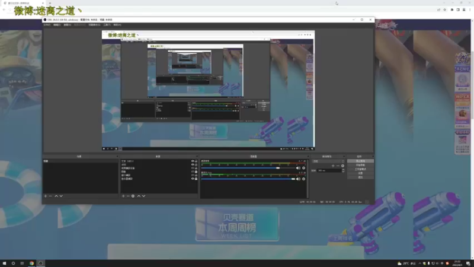The image size is (474, 267).
Task: Add a new source with the plus icon
Action: tap(123, 196)
